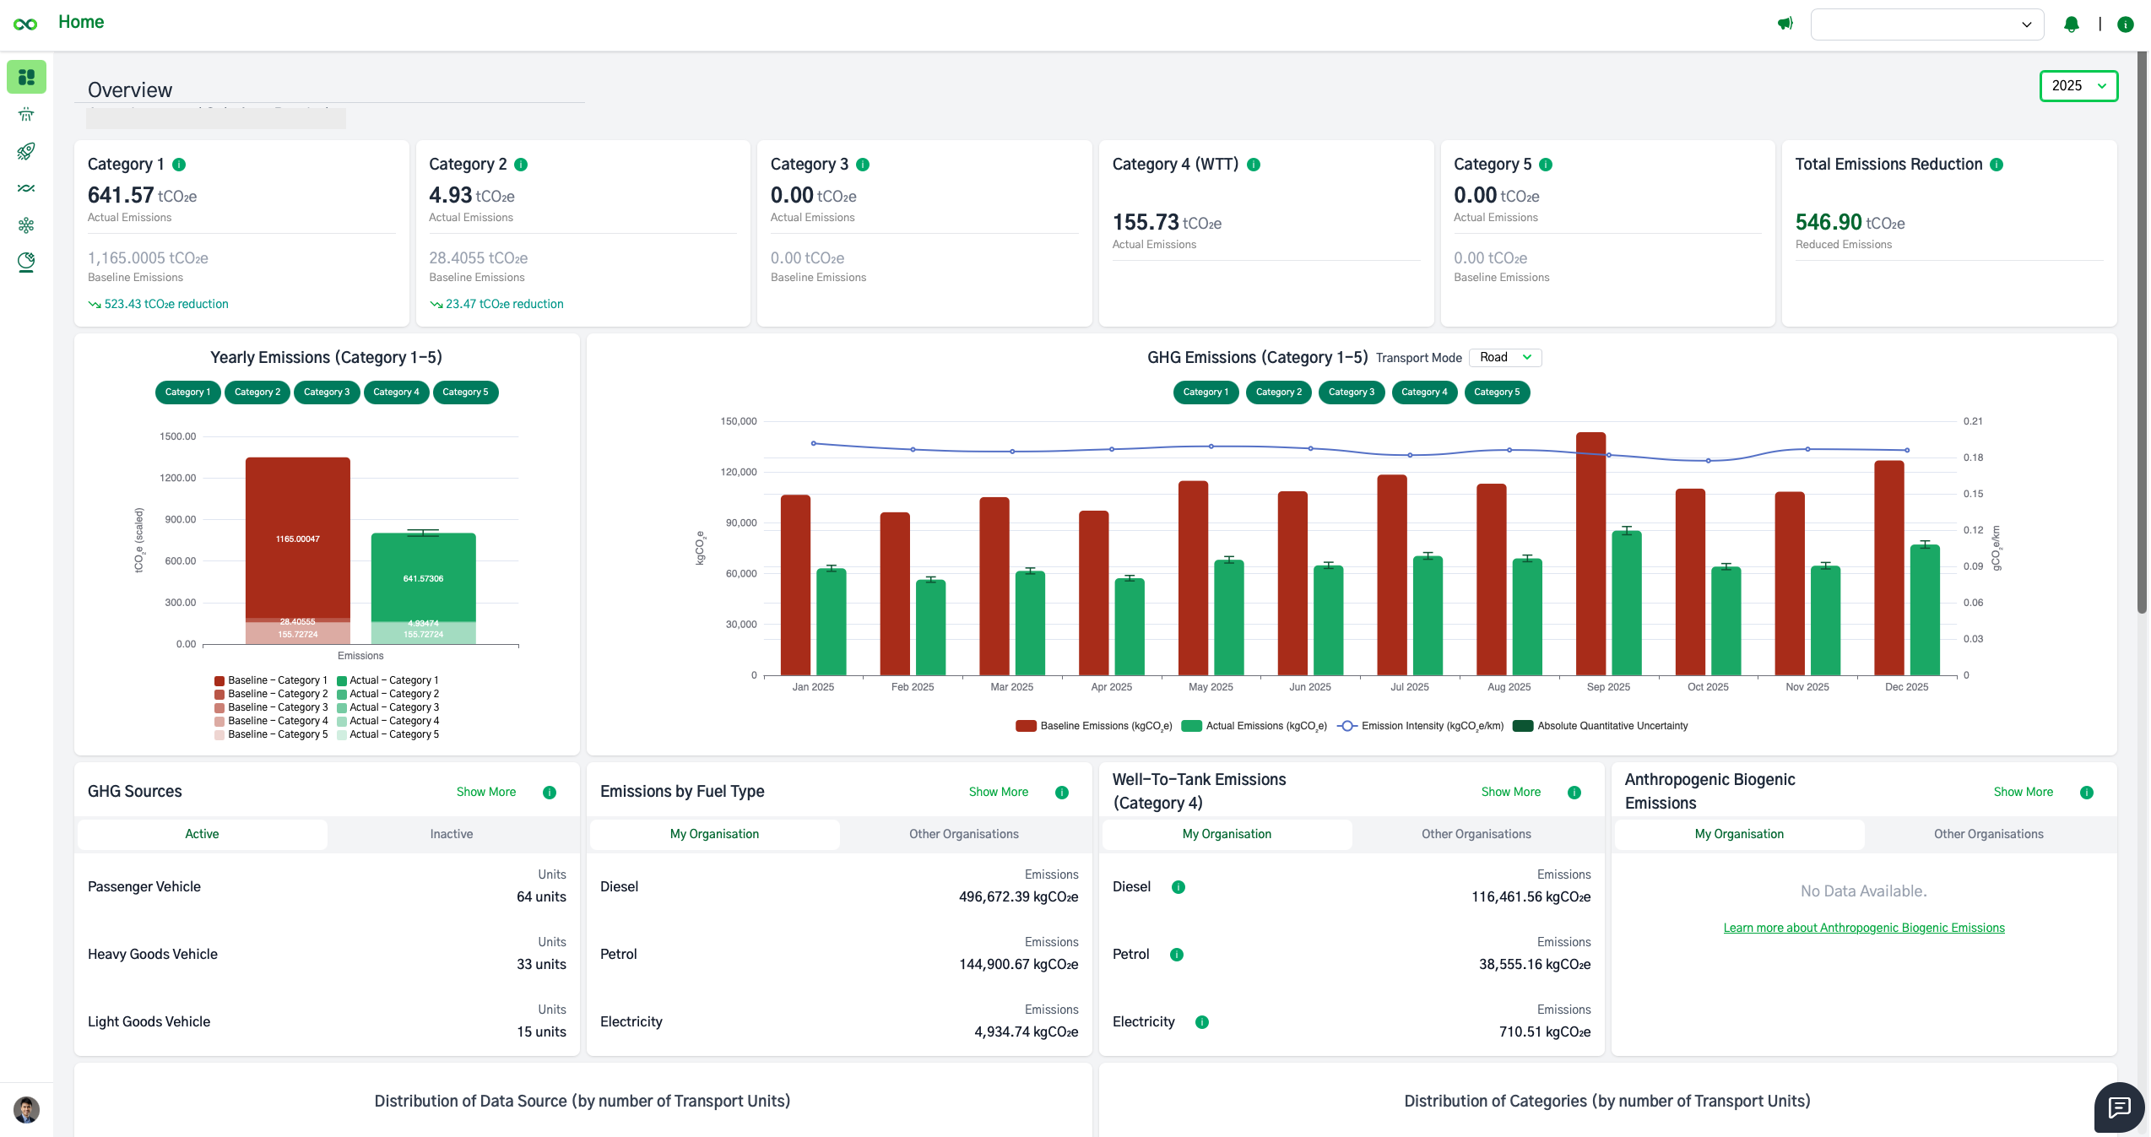Open the notifications bell
The height and width of the screenshot is (1137, 2151).
pos(2072,24)
